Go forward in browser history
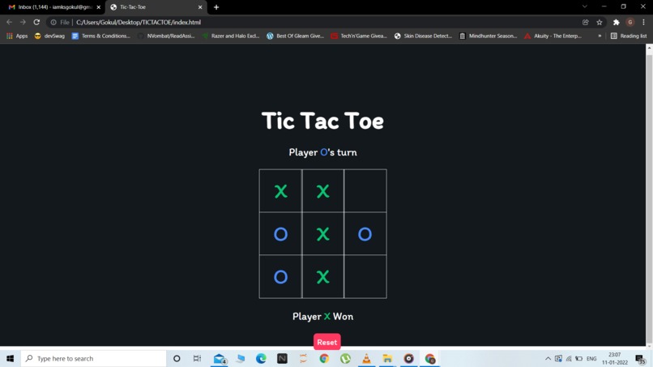The width and height of the screenshot is (653, 367). point(23,22)
